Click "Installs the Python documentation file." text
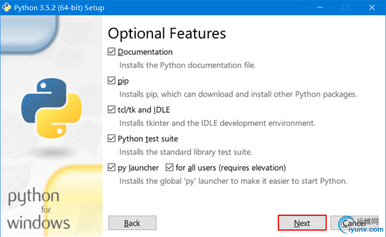The height and width of the screenshot is (237, 386). point(187,65)
